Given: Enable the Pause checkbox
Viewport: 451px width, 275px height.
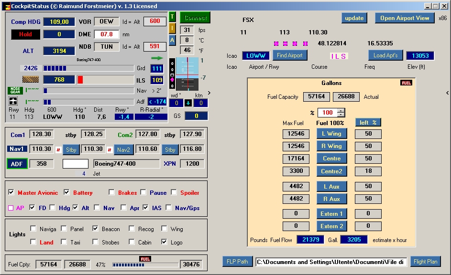Looking at the screenshot, I should pos(143,192).
